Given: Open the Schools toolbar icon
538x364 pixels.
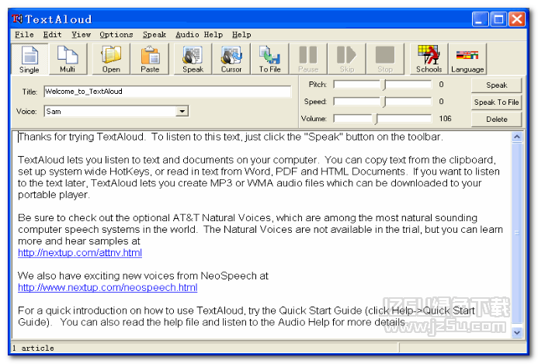Looking at the screenshot, I should [x=429, y=59].
